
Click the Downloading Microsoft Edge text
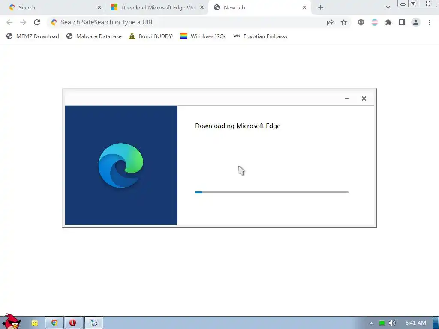(x=238, y=126)
